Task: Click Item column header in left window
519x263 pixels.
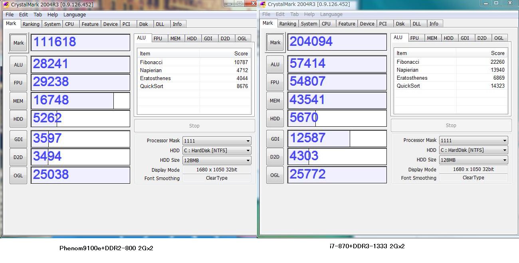Action: [168, 53]
